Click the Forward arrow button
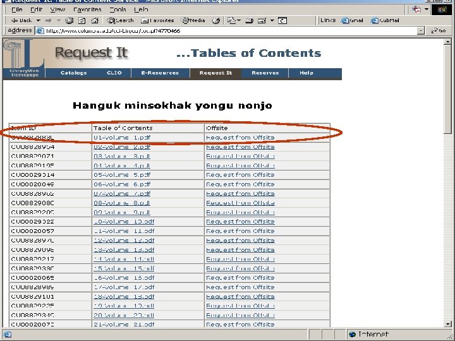 49,20
